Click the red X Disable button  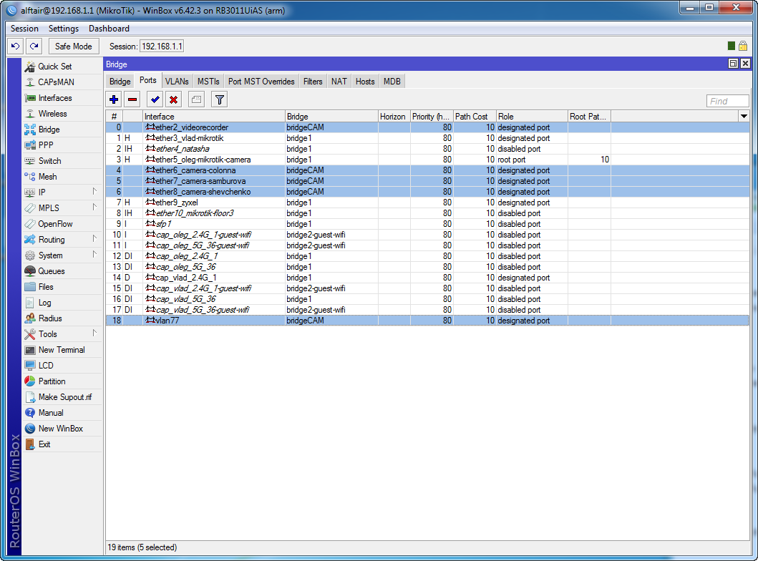pos(173,99)
